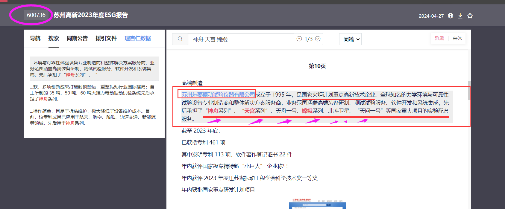Select third search result about 拆装维护
Screen dimensions: 505x209
(x=94, y=117)
